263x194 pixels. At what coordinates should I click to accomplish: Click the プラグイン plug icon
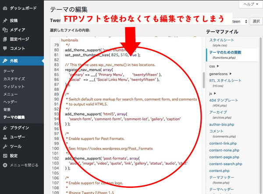[5, 128]
